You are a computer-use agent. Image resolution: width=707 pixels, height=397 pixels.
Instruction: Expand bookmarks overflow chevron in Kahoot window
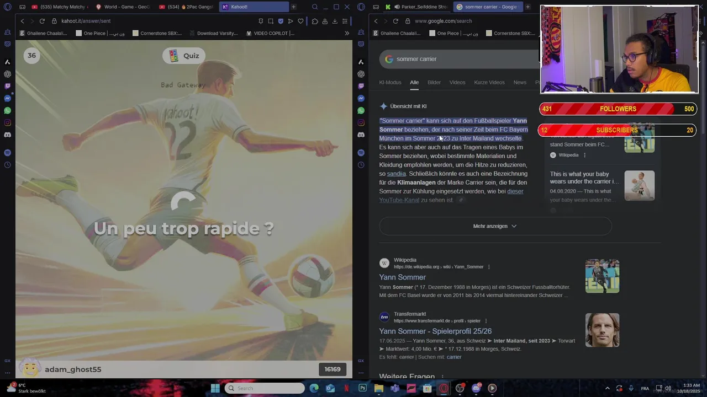pyautogui.click(x=347, y=33)
